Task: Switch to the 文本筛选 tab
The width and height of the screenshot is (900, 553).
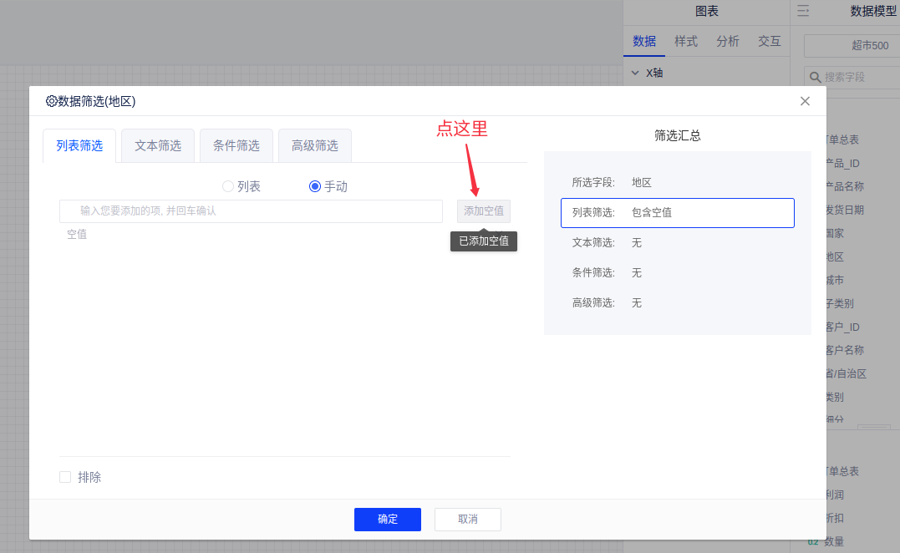Action: 158,145
